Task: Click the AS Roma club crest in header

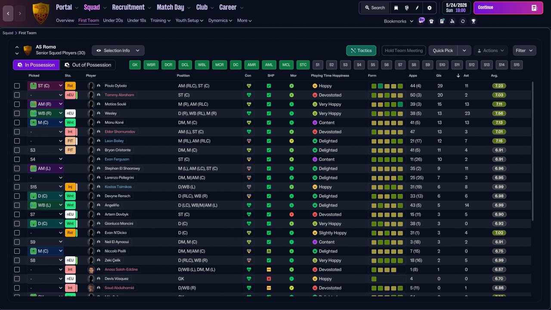Action: [41, 13]
